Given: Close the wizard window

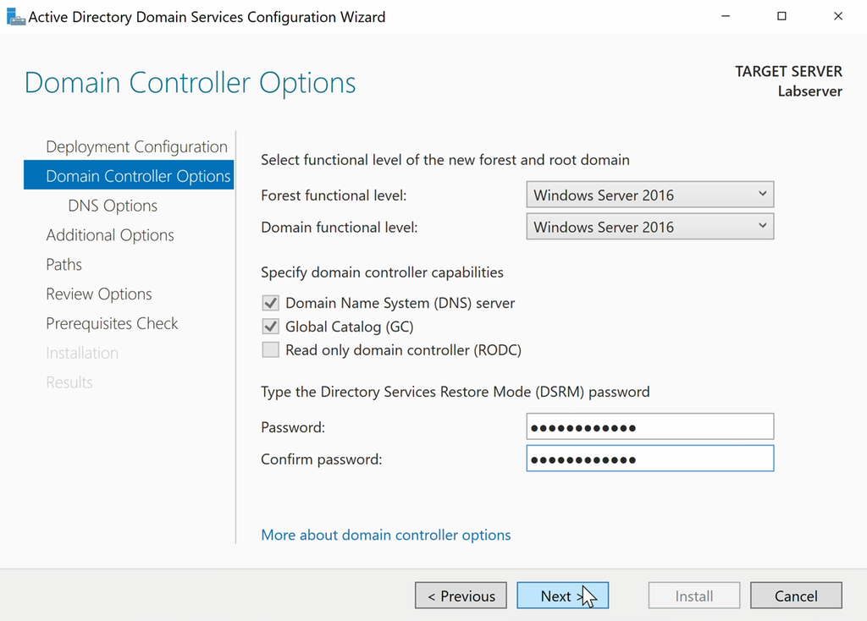Looking at the screenshot, I should click(x=837, y=17).
